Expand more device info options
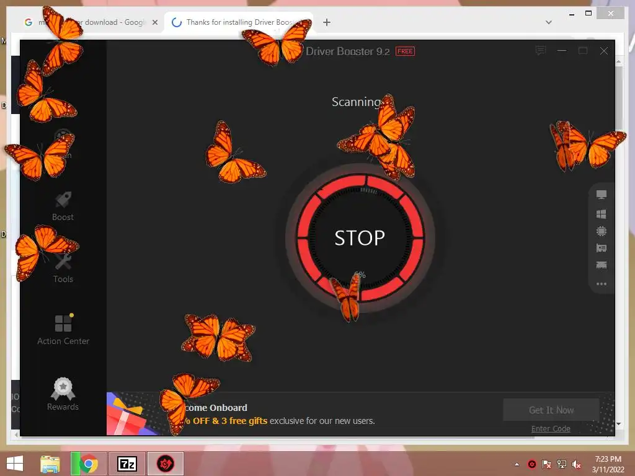The width and height of the screenshot is (635, 476). [x=602, y=284]
